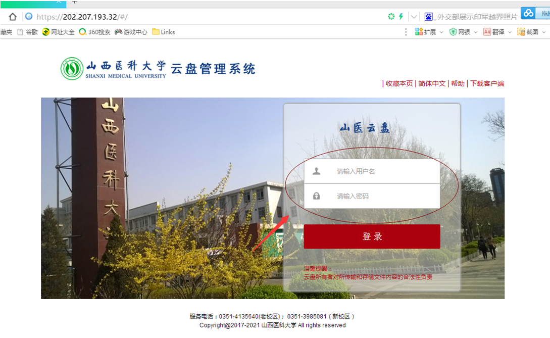Click the blue cloud icon at top right
This screenshot has width=550, height=338.
tap(528, 13)
